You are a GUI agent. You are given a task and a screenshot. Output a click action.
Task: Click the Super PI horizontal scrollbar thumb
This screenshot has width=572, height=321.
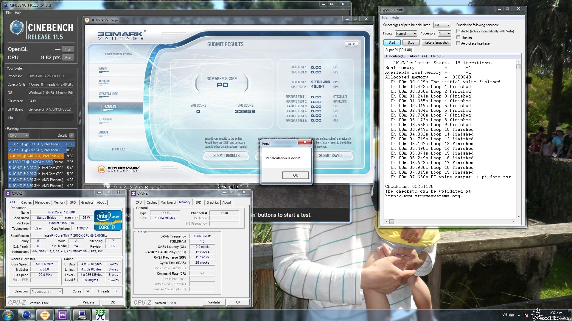pyautogui.click(x=391, y=221)
